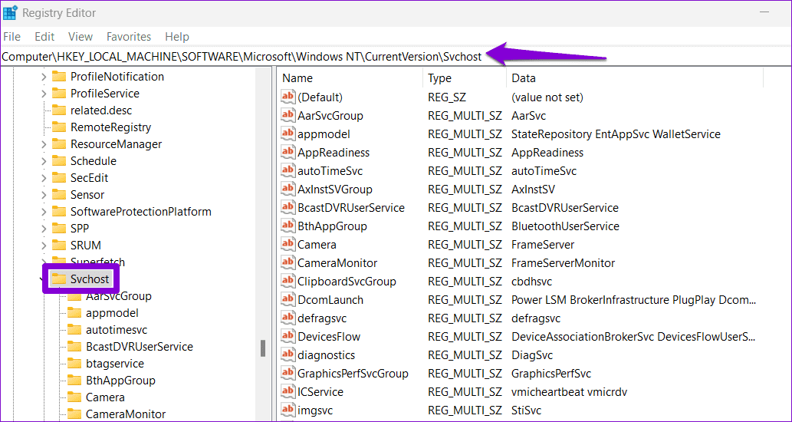Expand the ResourceManager key
792x422 pixels.
pyautogui.click(x=44, y=144)
